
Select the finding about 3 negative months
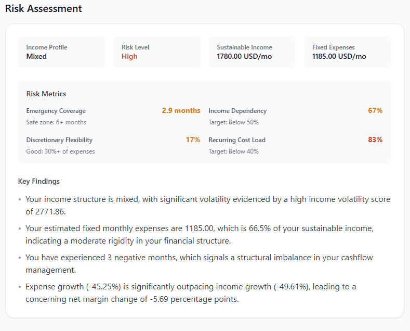point(199,263)
